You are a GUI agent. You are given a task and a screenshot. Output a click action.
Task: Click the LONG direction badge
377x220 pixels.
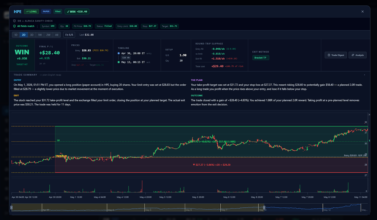point(31,11)
